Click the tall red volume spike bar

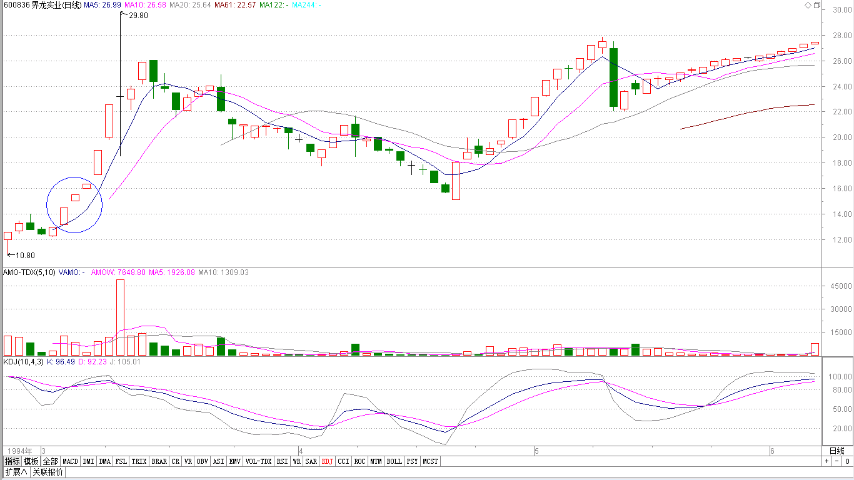point(120,317)
